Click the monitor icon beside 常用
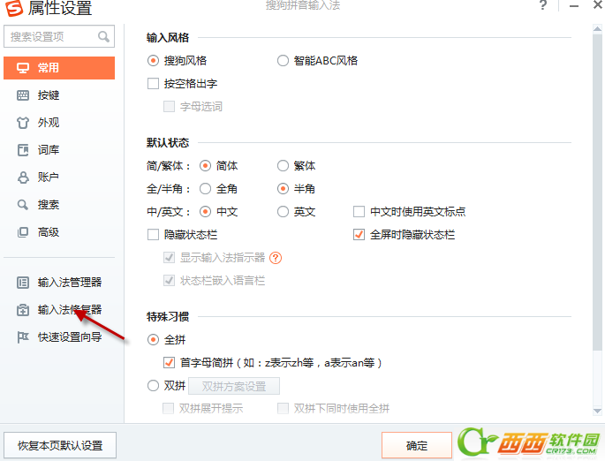 click(x=23, y=68)
